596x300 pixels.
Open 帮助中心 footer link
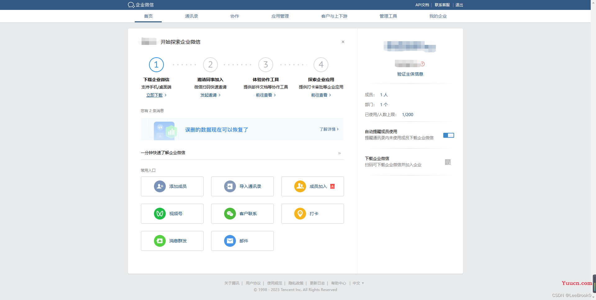coord(339,283)
